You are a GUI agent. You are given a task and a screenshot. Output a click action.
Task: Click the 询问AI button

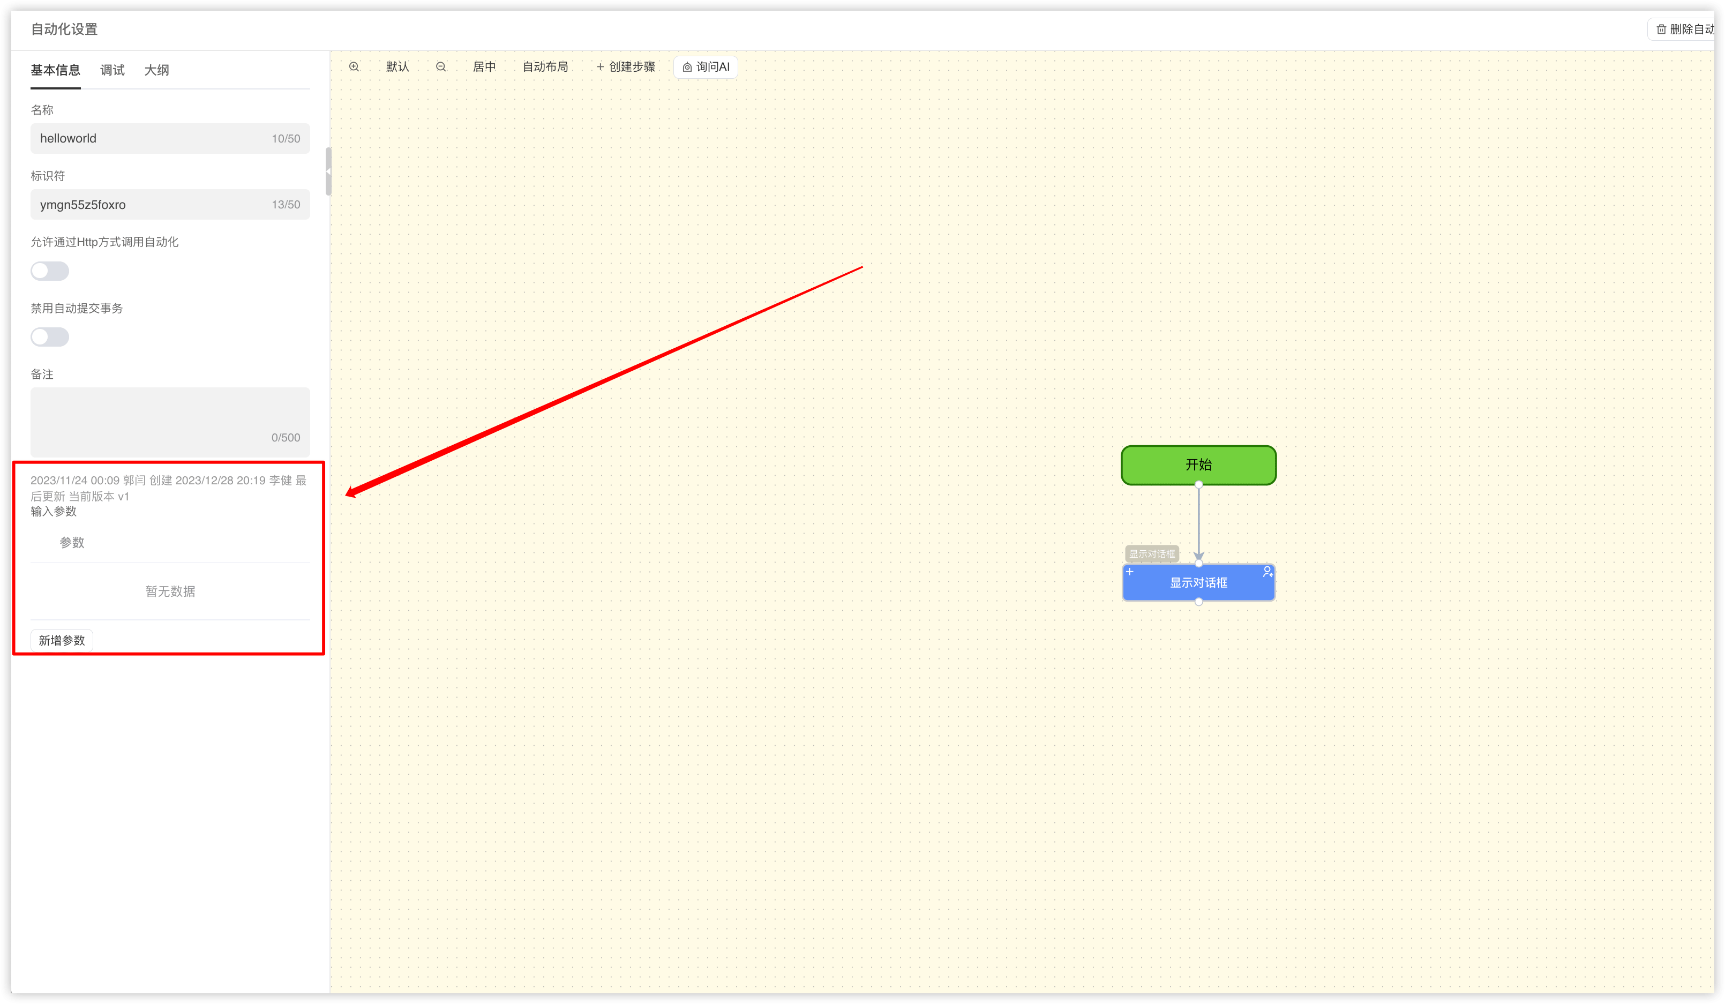coord(706,67)
